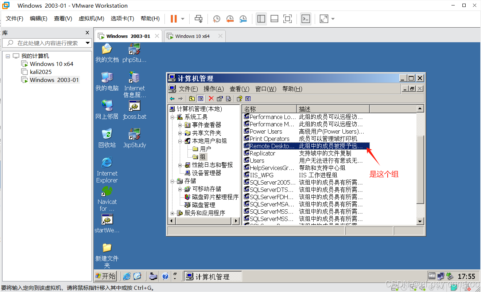Image resolution: width=481 pixels, height=292 pixels.
Task: Click the 名称 column header
Action: [269, 109]
